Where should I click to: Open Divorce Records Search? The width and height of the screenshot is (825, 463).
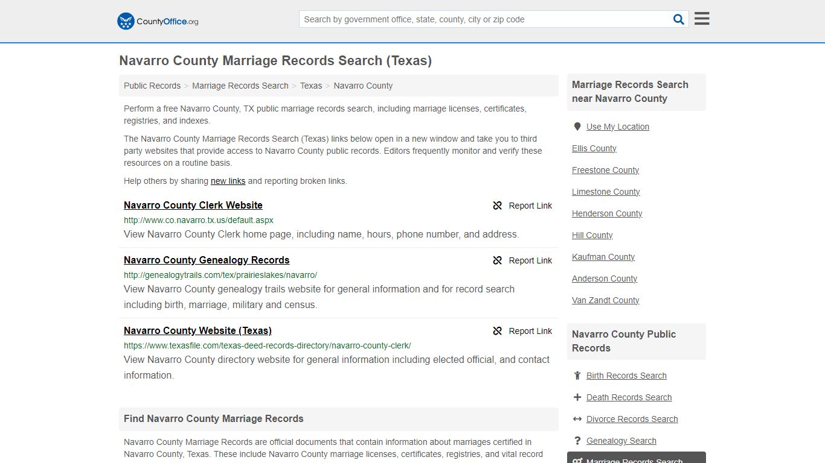[x=632, y=419]
